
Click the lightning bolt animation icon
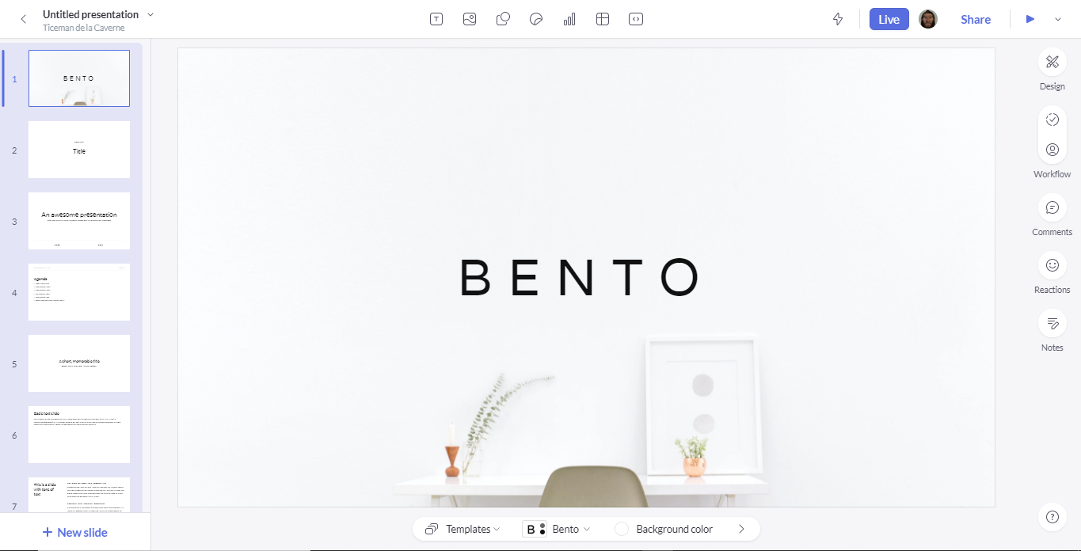tap(838, 19)
